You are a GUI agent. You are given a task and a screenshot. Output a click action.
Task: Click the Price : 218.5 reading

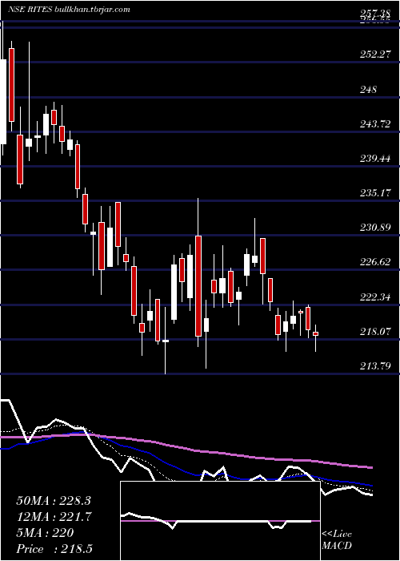pyautogui.click(x=55, y=549)
